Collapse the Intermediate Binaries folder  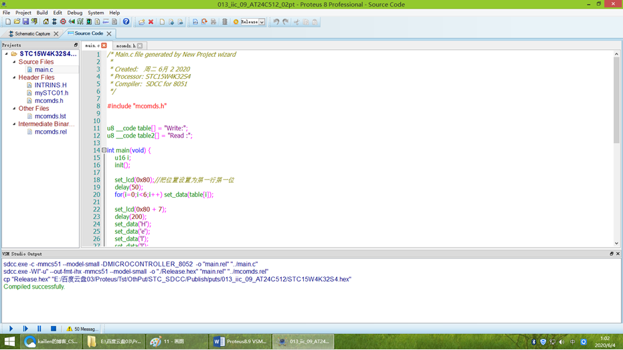pyautogui.click(x=14, y=124)
